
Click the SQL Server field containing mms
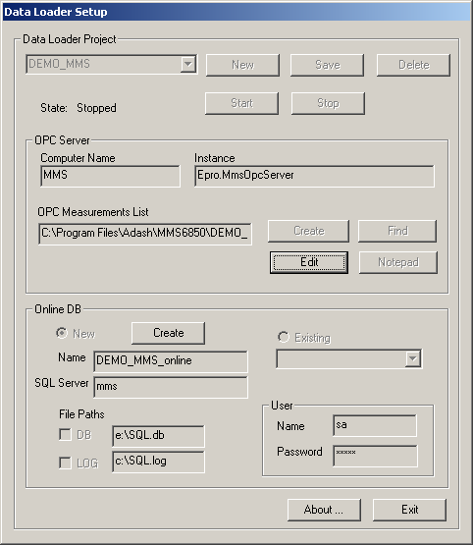[x=171, y=387]
